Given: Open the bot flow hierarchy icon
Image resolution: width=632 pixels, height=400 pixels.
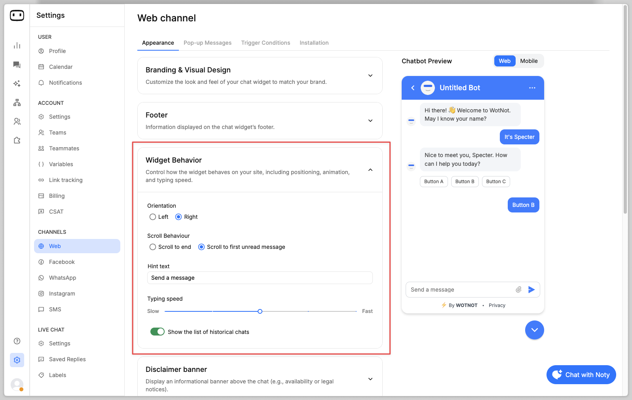Looking at the screenshot, I should coord(17,102).
